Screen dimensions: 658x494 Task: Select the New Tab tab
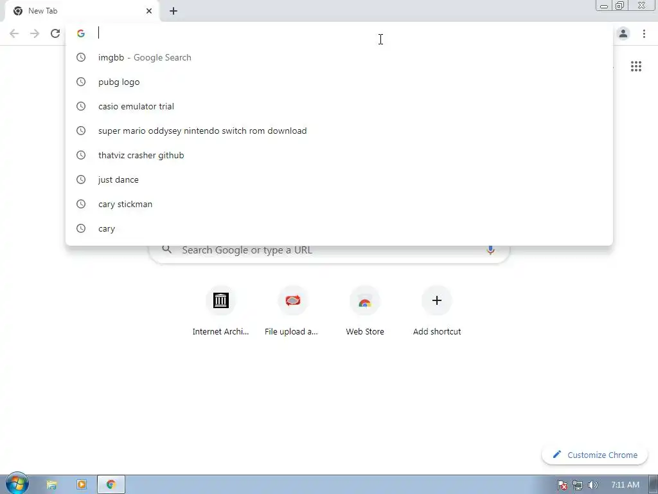point(82,11)
